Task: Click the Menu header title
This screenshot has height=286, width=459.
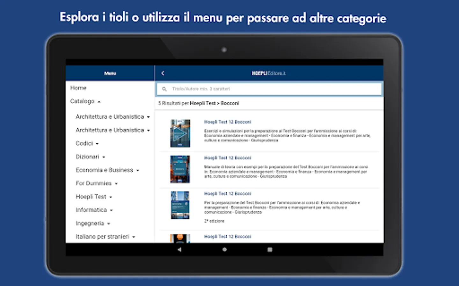Action: [110, 73]
